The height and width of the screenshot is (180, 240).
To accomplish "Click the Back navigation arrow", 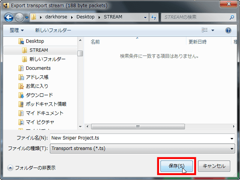I will click(x=9, y=18).
